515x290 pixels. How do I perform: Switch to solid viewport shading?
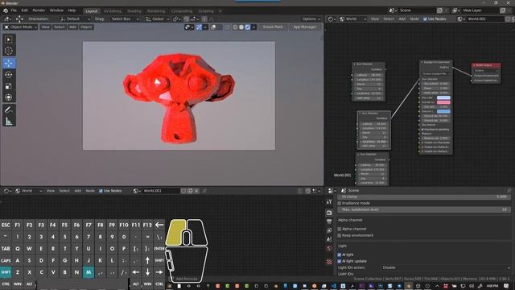[241, 27]
